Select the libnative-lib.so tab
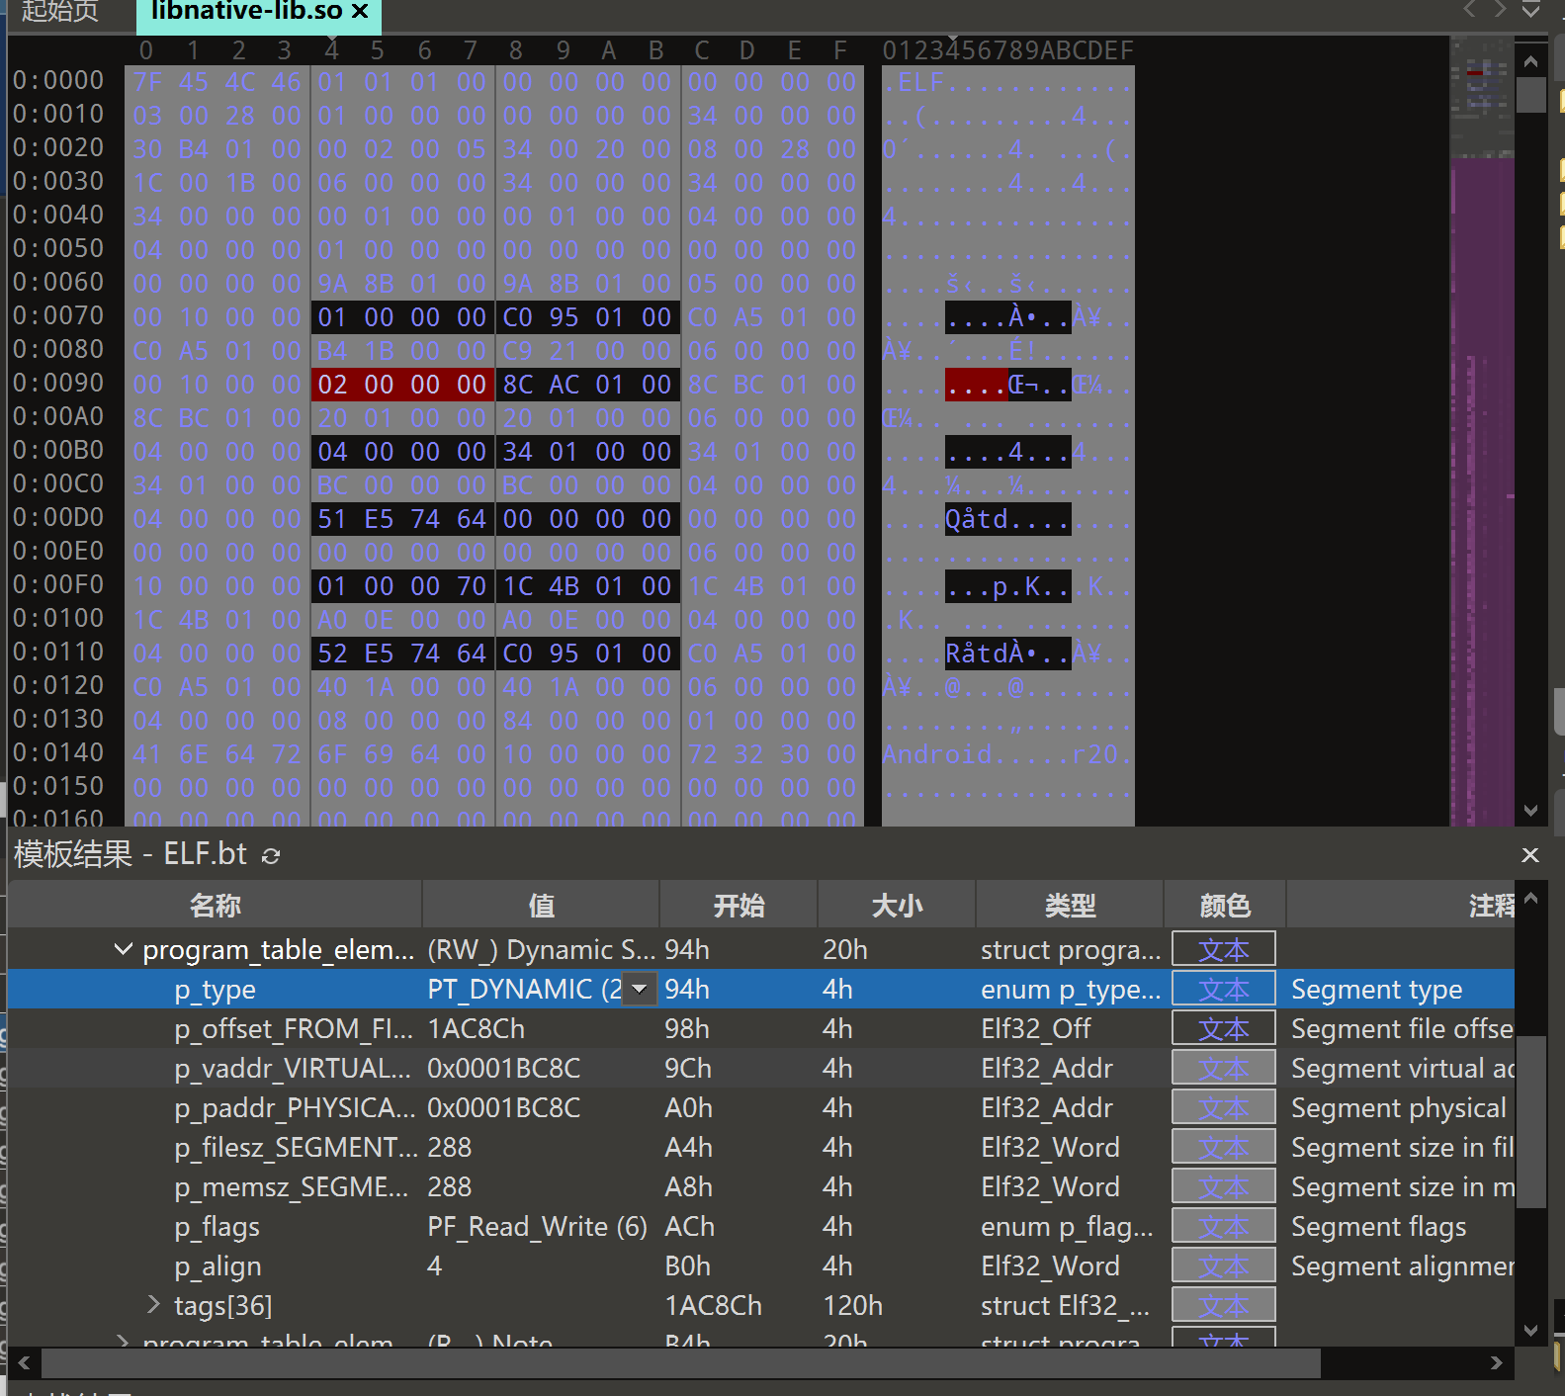This screenshot has width=1565, height=1396. 245,12
